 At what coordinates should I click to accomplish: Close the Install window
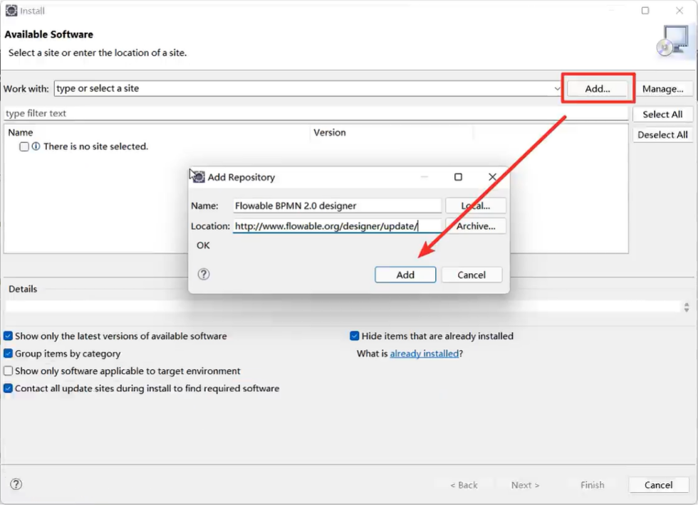679,10
